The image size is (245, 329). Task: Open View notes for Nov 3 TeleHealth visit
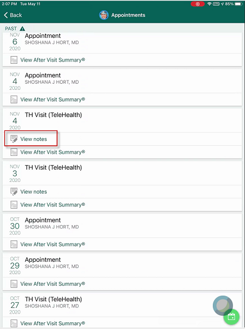[x=33, y=192]
